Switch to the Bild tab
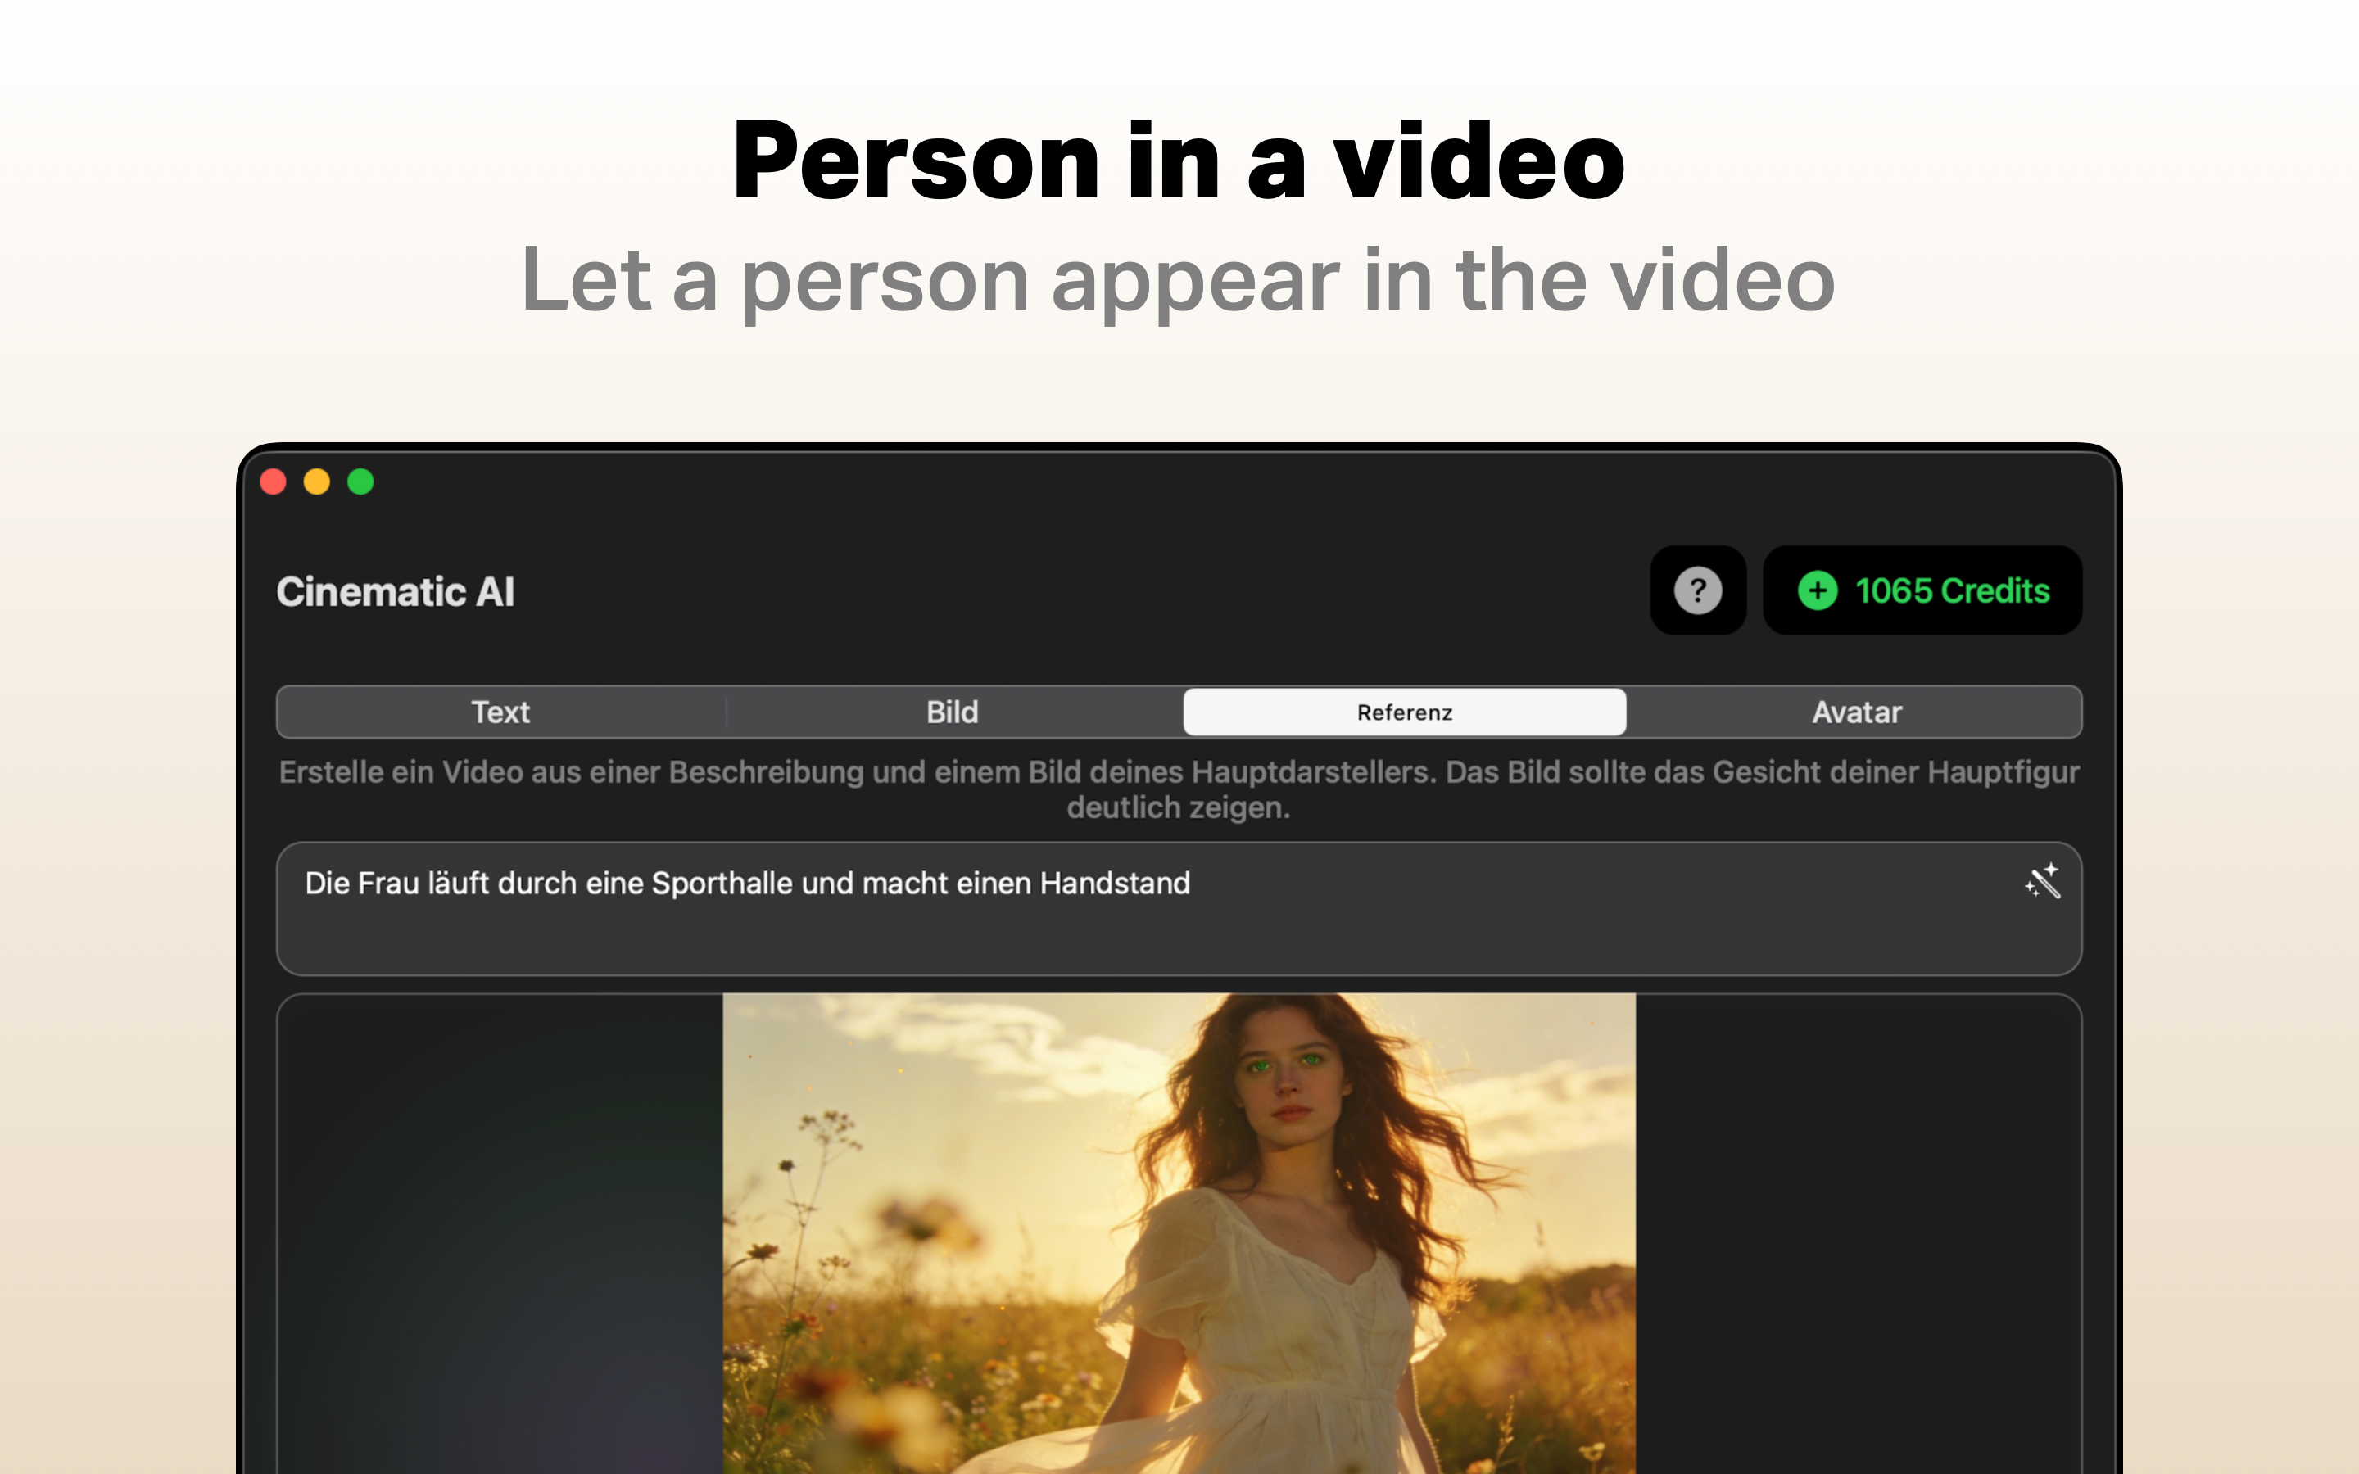 [x=953, y=712]
